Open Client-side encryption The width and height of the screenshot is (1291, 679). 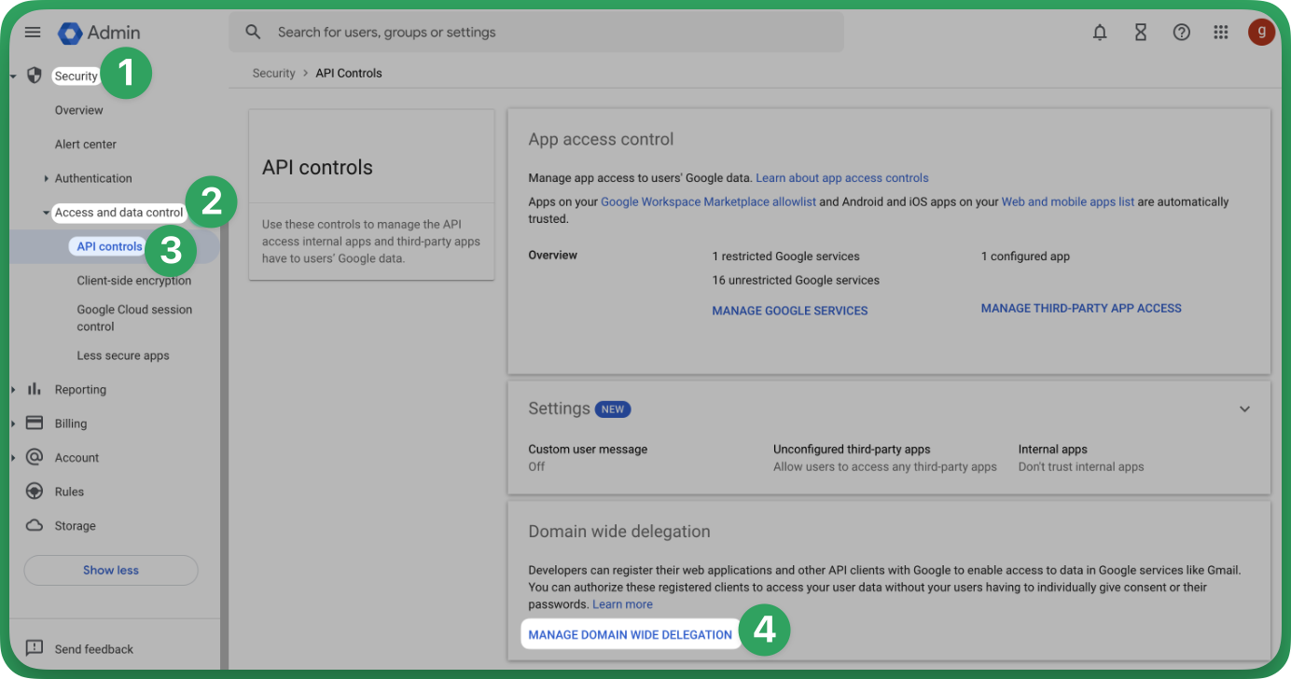click(x=134, y=281)
